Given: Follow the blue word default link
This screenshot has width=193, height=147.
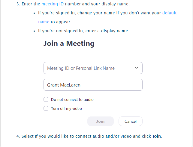Looking at the screenshot, I should [x=170, y=13].
